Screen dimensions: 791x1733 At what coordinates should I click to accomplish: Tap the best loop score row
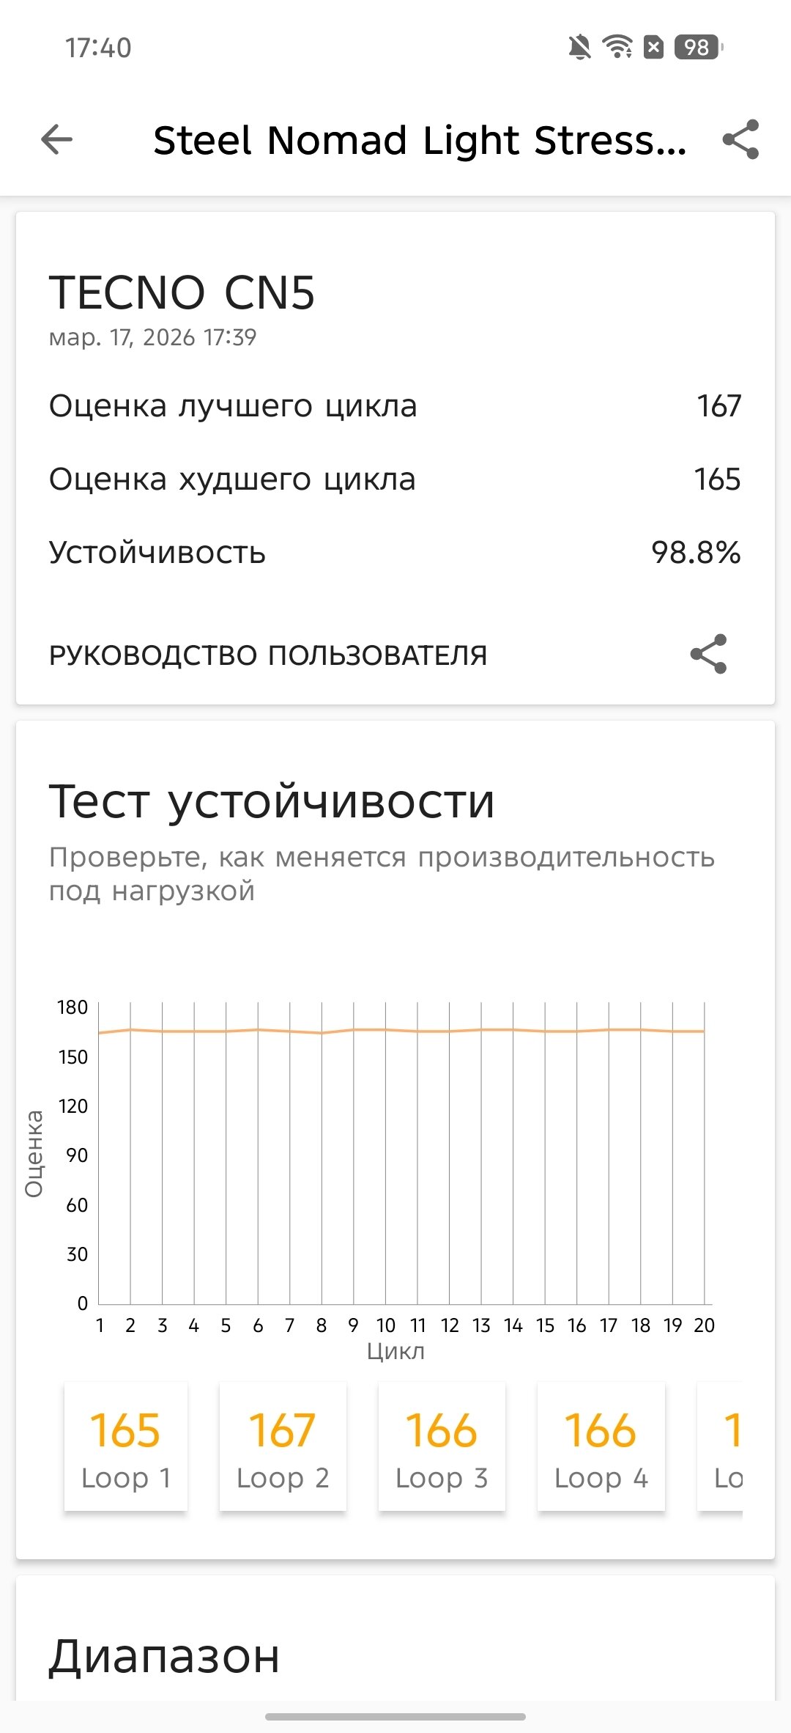click(395, 406)
